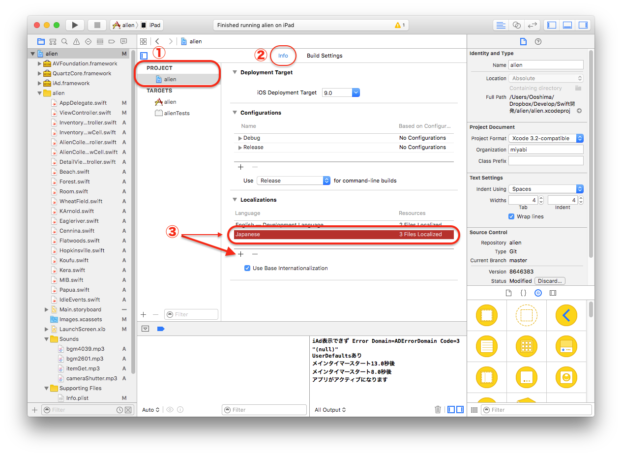This screenshot has height=456, width=622.
Task: Collapse the Localizations section
Action: tap(235, 200)
